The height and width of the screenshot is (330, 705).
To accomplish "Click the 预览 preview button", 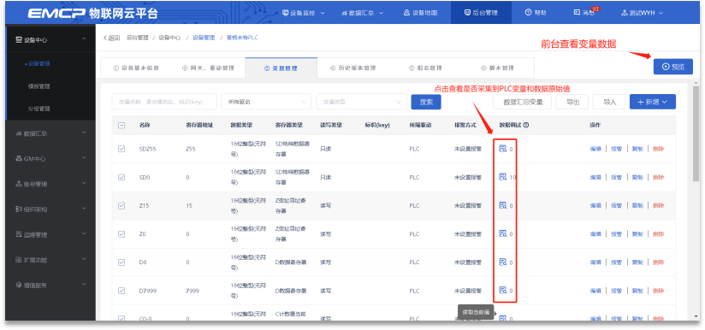I will [x=673, y=67].
